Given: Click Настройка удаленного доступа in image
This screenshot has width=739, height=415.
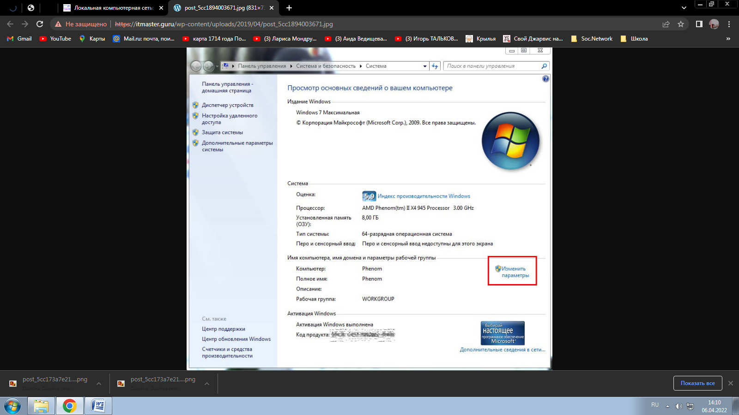Looking at the screenshot, I should tap(230, 119).
